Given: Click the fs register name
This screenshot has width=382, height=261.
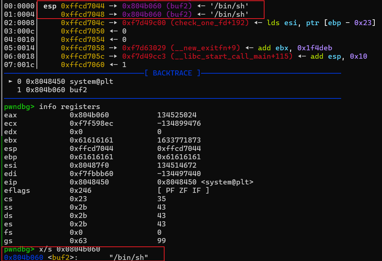Looking at the screenshot, I should click(8, 232).
